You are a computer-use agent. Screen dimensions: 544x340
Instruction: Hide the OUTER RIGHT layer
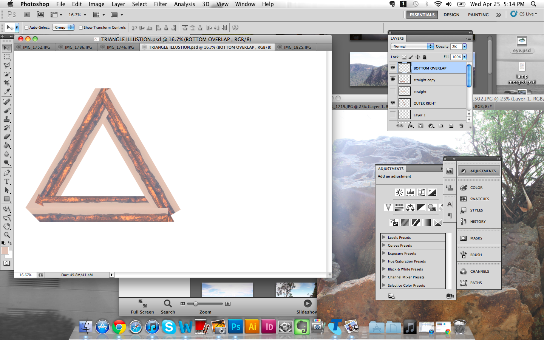click(x=393, y=103)
